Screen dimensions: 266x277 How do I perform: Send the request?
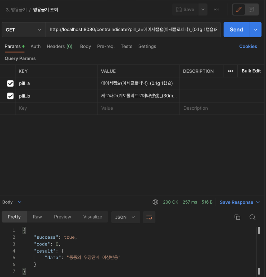pos(236,30)
